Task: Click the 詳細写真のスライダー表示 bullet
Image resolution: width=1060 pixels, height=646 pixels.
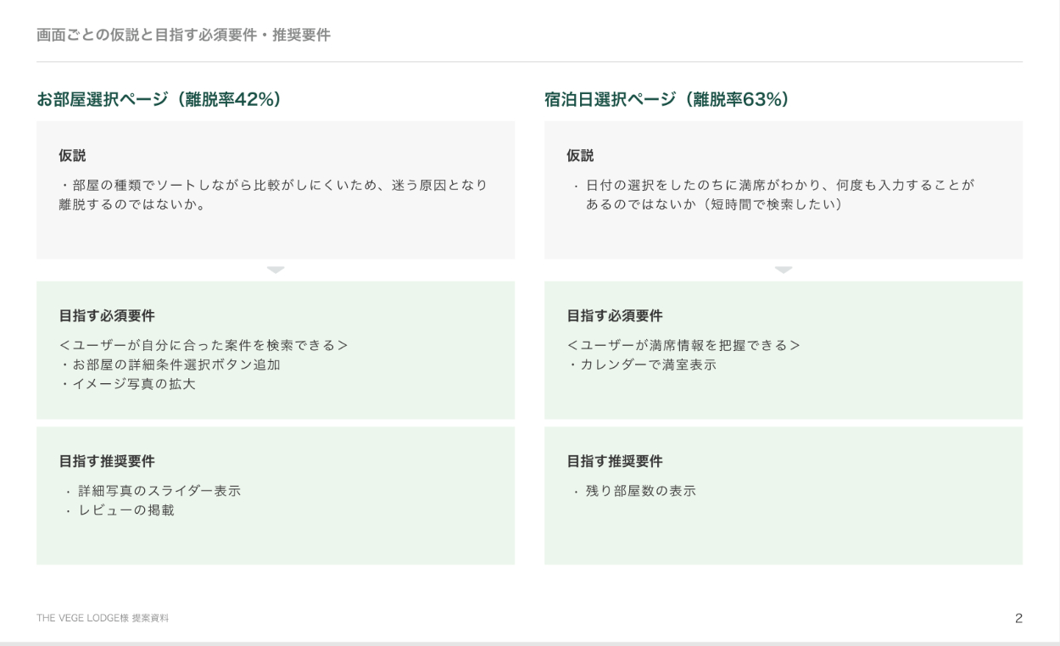Action: pos(153,491)
